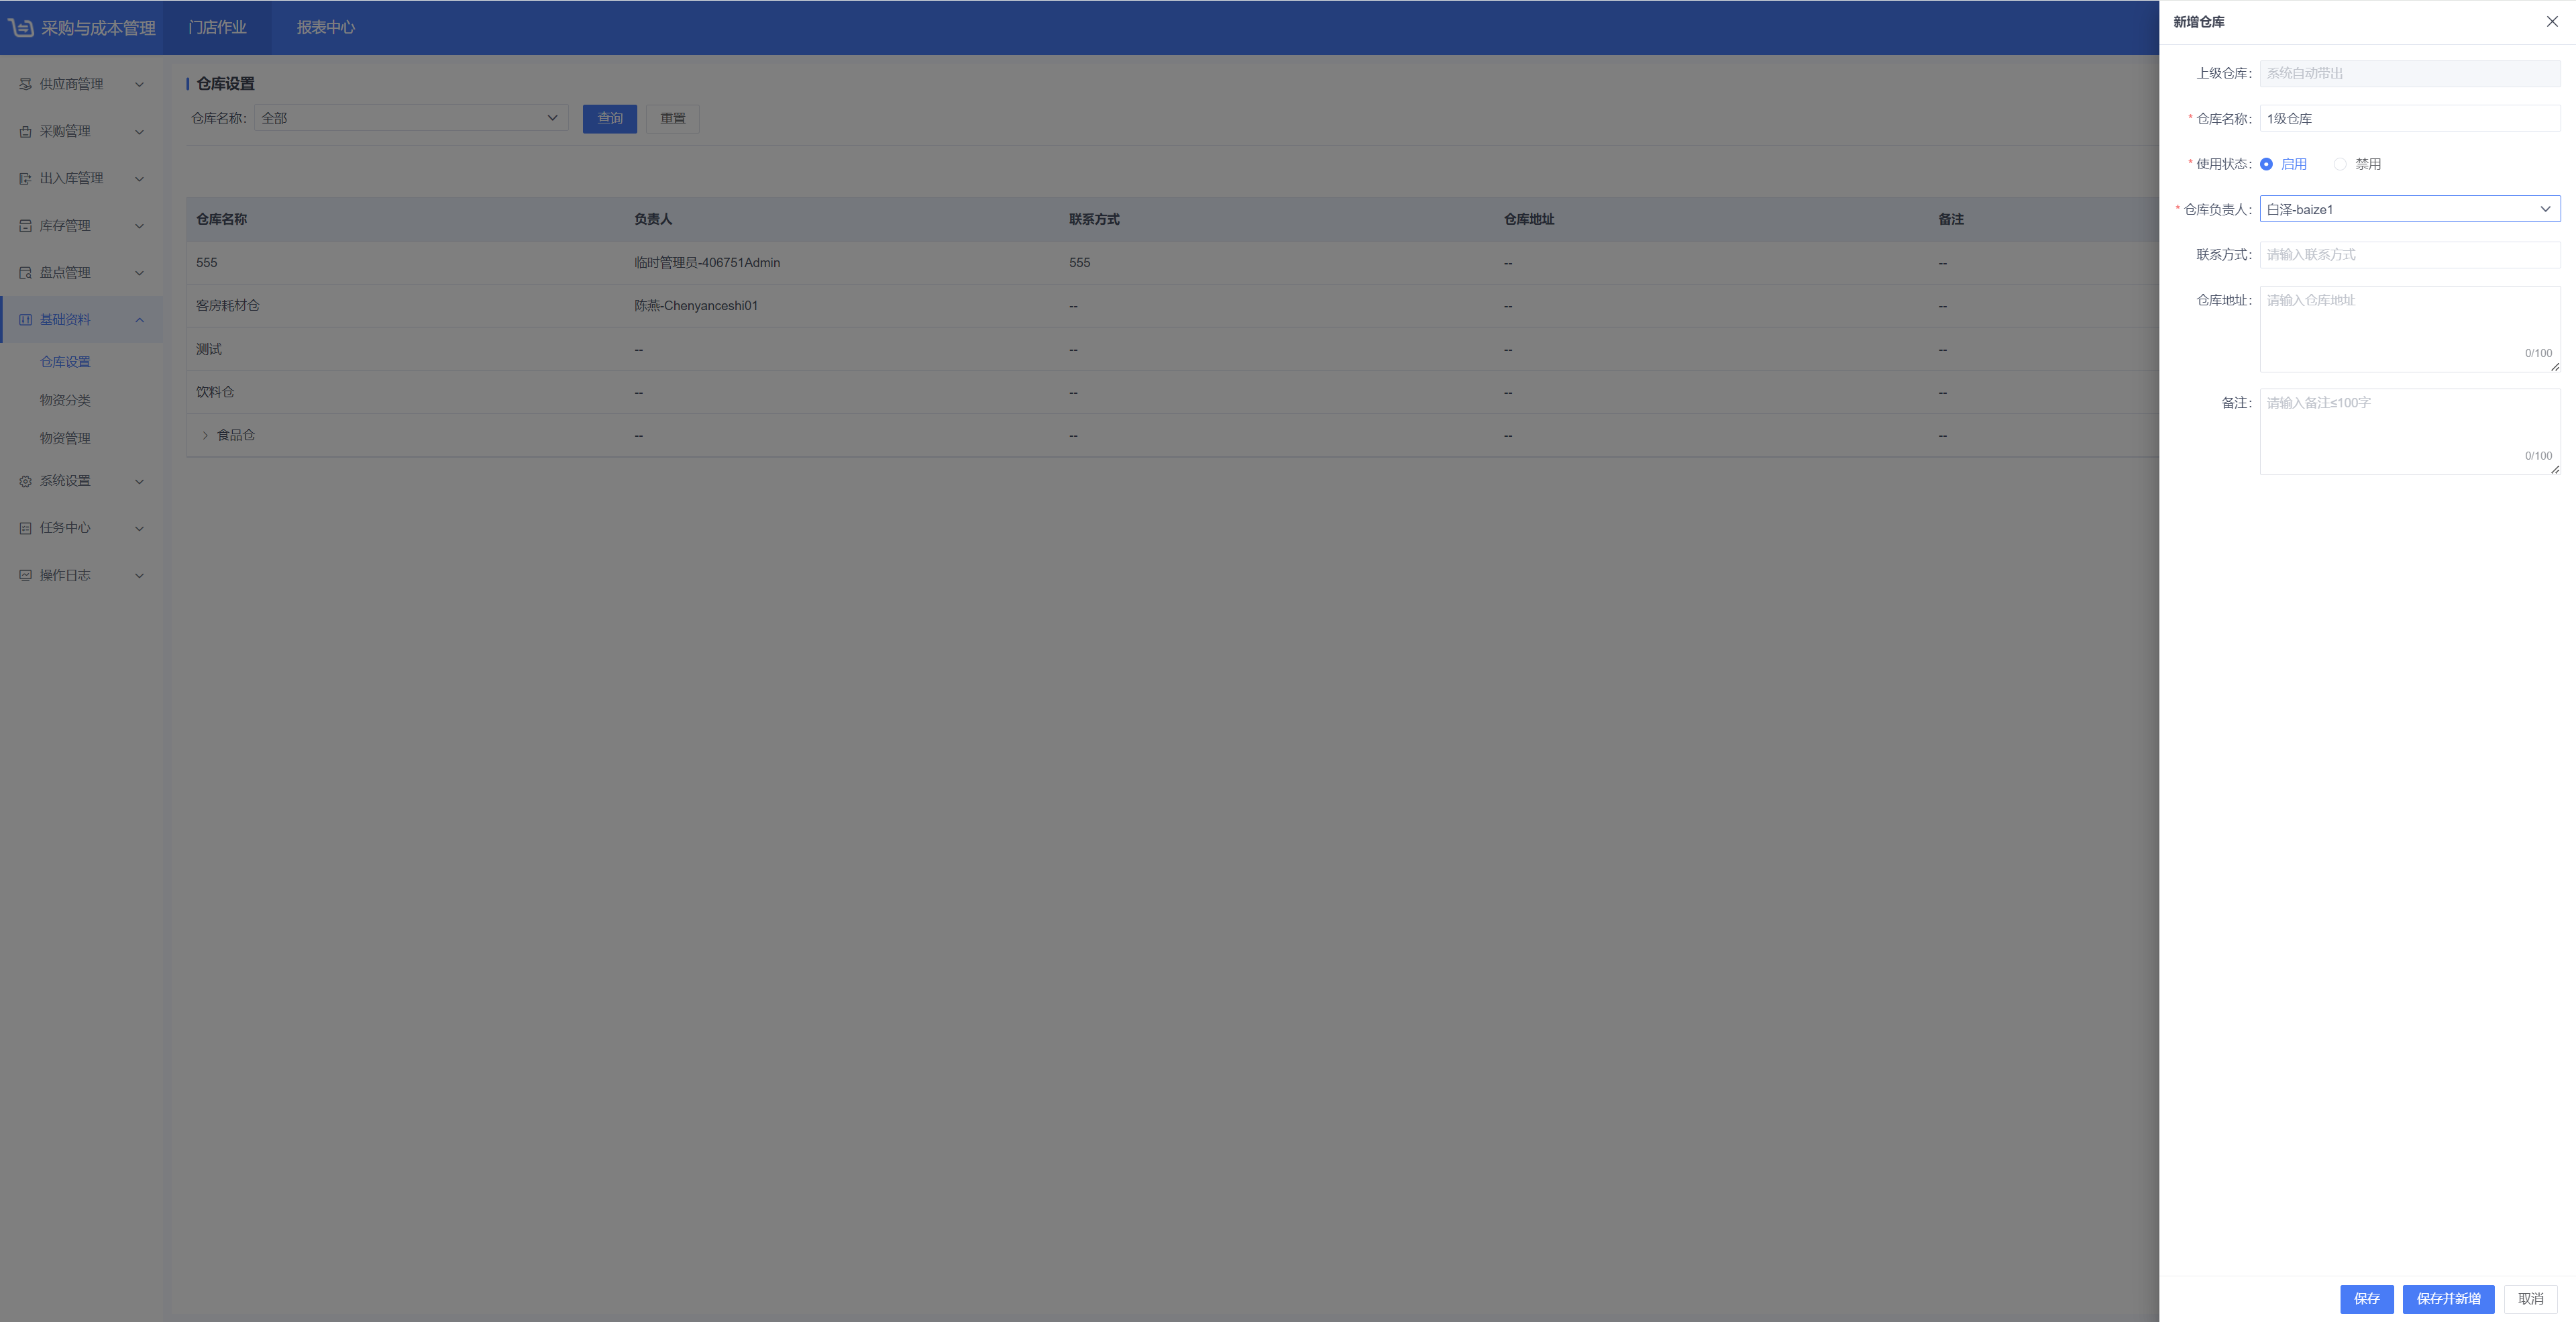Expand 任务中心 menu chevron

[139, 528]
